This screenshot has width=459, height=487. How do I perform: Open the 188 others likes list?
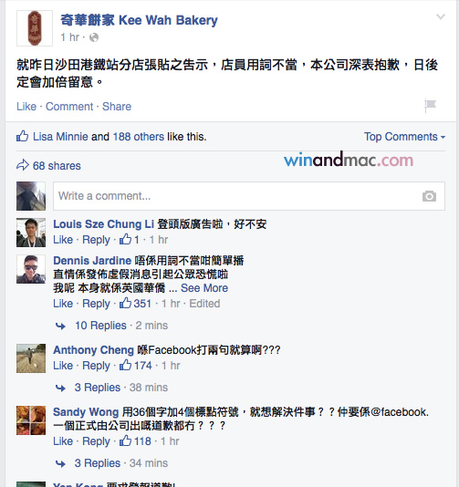(139, 137)
